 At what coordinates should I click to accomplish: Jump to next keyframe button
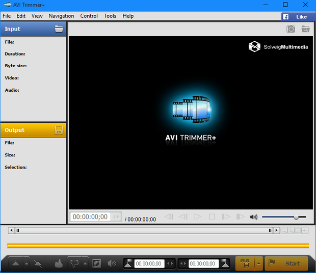point(241,217)
